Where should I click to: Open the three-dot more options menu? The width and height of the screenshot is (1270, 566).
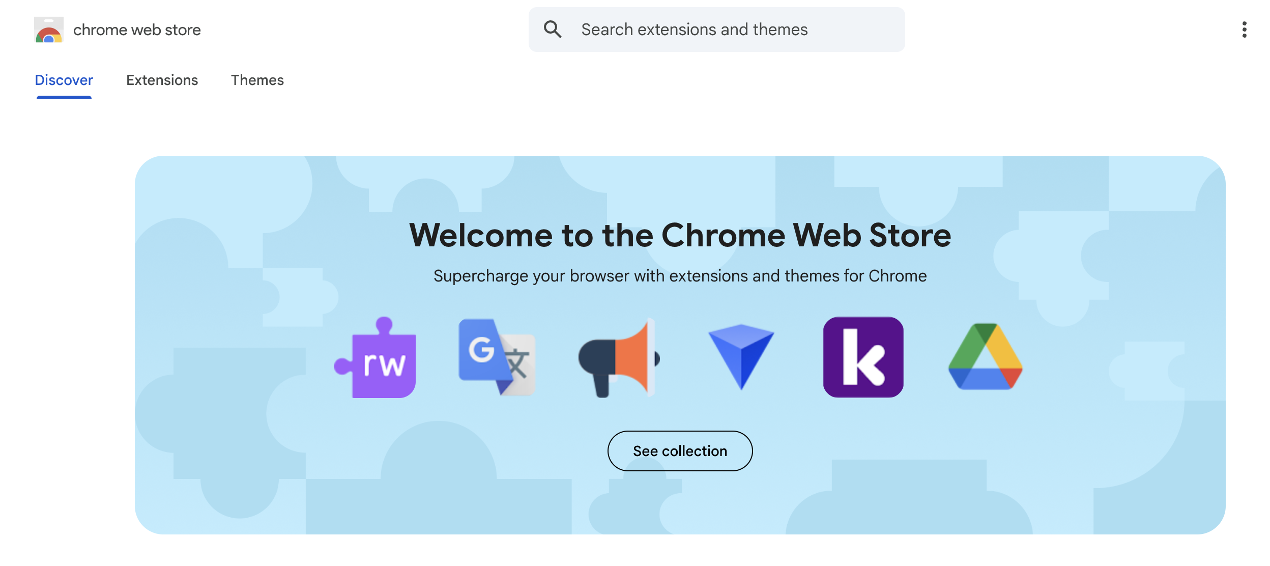click(1244, 30)
